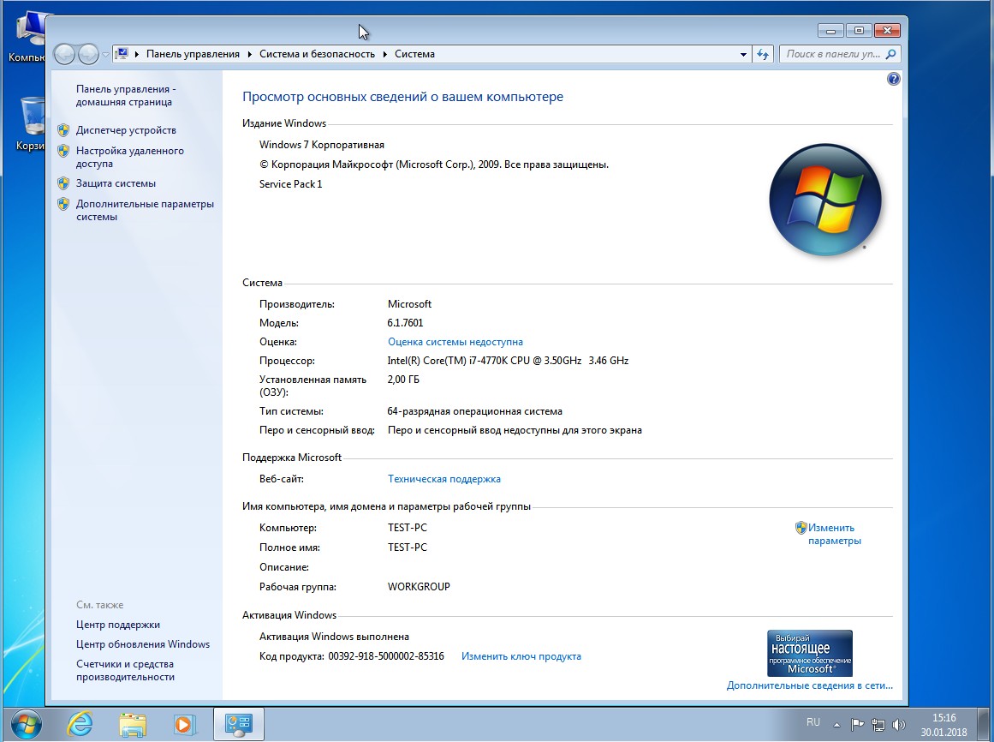Viewport: 994px width, 742px height.
Task: Refresh the control panel page
Action: 763,55
